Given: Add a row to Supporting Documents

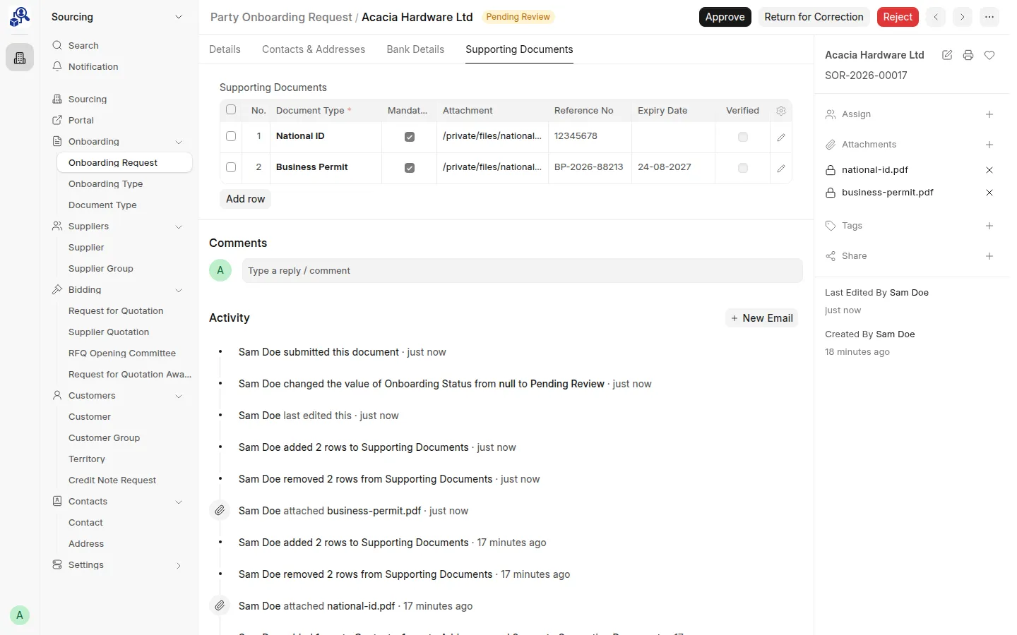Looking at the screenshot, I should tap(246, 199).
